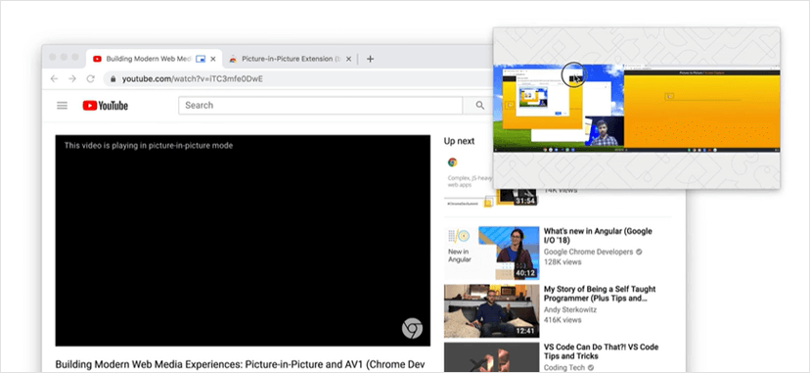Open the YouTube hamburger menu
The width and height of the screenshot is (810, 373).
62,106
